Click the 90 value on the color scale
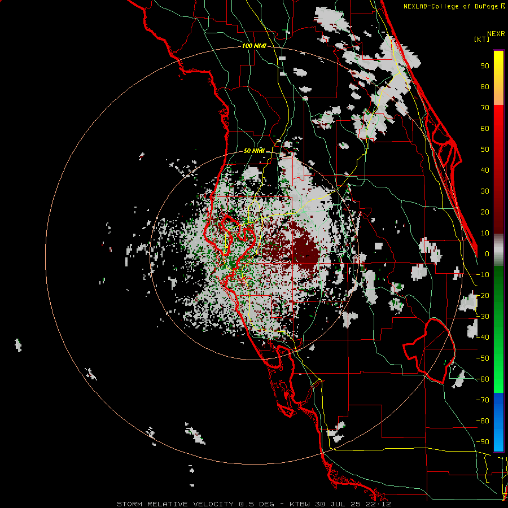 (485, 66)
